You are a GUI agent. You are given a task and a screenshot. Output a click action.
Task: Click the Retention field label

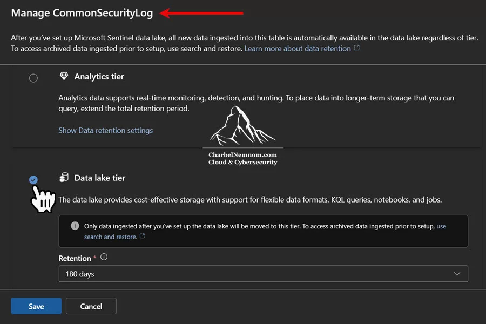[75, 258]
